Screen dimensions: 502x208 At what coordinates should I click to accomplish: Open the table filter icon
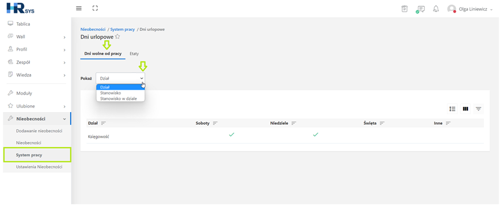[478, 109]
